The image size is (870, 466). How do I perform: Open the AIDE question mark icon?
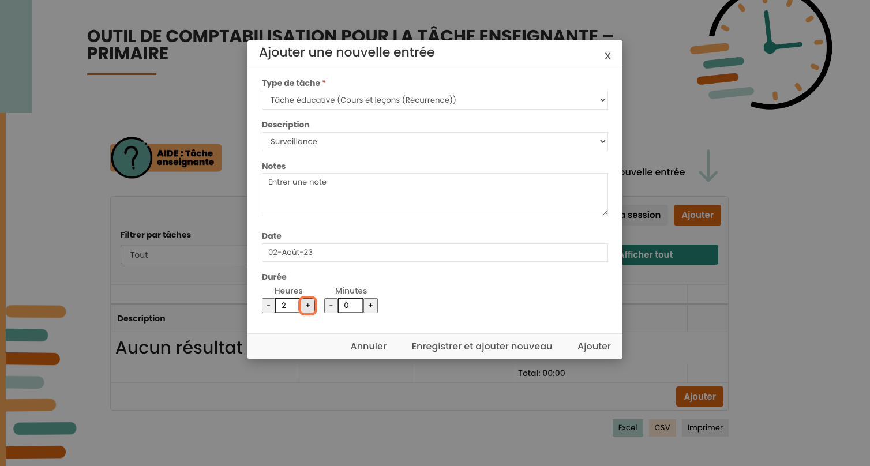(132, 157)
